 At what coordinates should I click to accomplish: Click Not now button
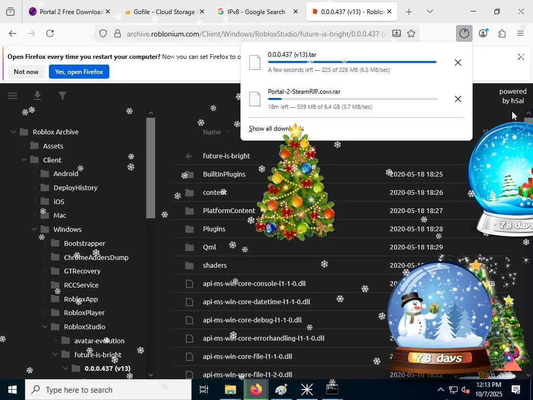point(26,72)
